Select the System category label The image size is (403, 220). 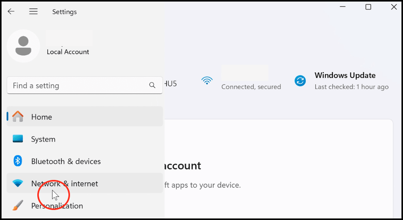pos(43,139)
